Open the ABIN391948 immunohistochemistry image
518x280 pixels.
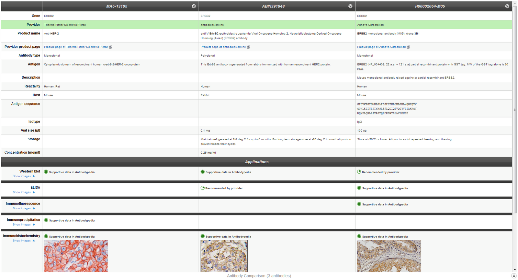tap(224, 256)
